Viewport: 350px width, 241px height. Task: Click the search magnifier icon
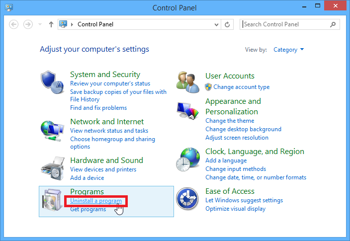(333, 24)
